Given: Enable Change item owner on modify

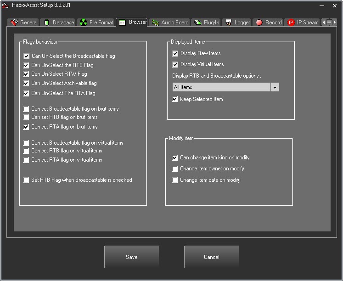Looking at the screenshot, I should click(175, 169).
